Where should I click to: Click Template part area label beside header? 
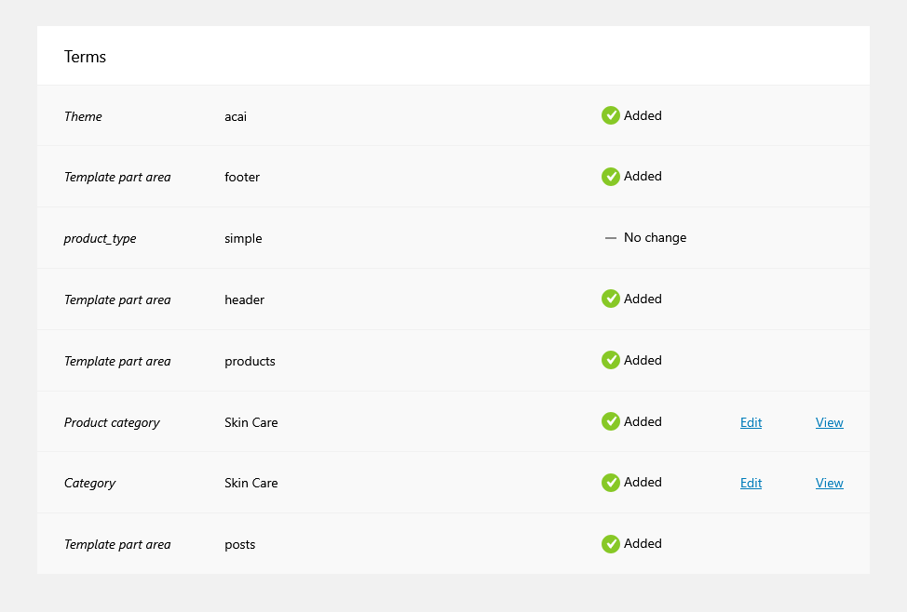117,299
